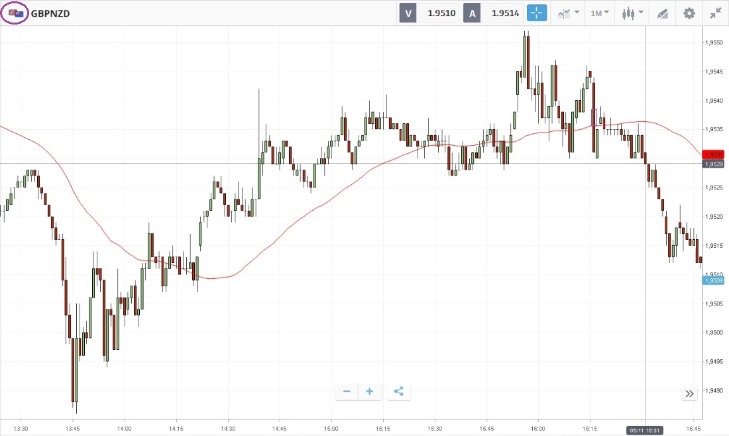The image size is (729, 436).
Task: Select the drawing tools pencil icon
Action: (x=661, y=13)
